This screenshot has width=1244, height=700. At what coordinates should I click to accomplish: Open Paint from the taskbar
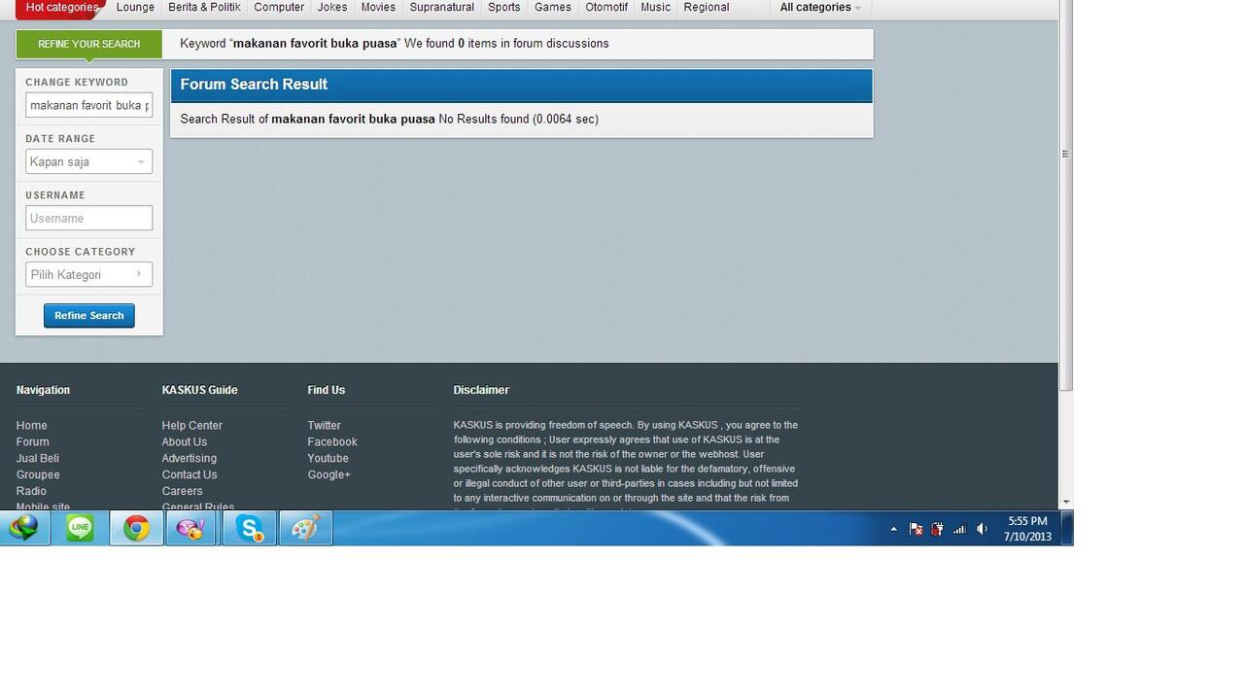coord(305,528)
